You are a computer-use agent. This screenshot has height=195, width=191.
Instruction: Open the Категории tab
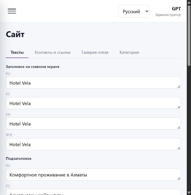coord(129,52)
